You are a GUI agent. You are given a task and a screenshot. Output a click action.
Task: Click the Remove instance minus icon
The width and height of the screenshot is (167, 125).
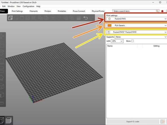(59, 18)
